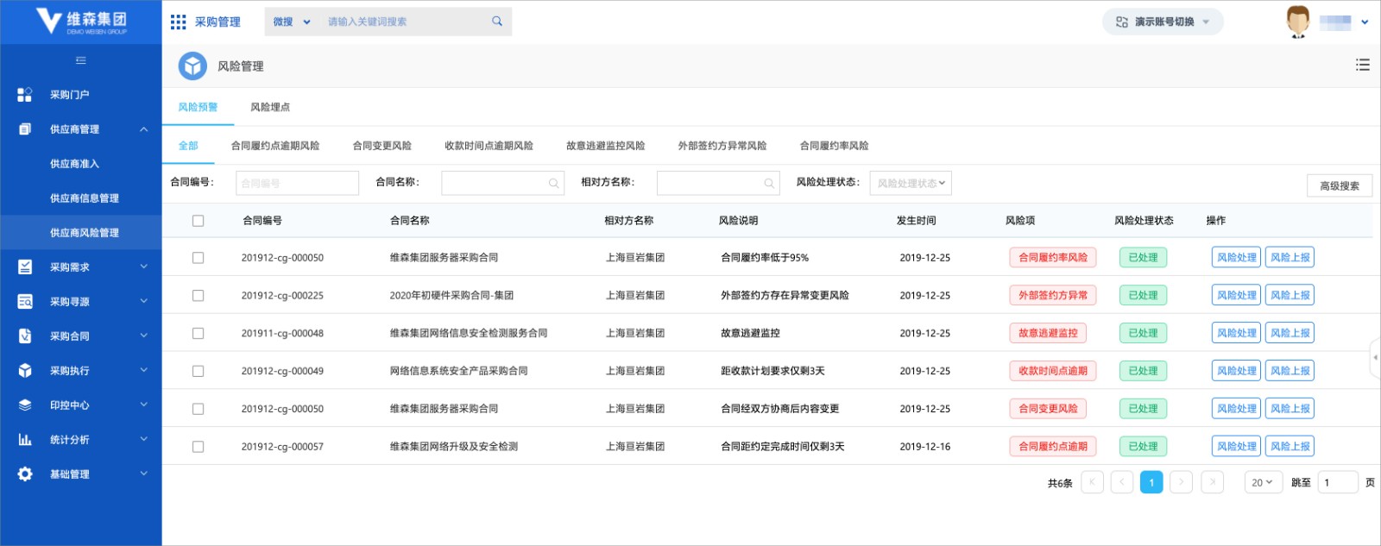Collapse the 供应商管理 menu chevron
Image resolution: width=1381 pixels, height=546 pixels.
click(143, 129)
